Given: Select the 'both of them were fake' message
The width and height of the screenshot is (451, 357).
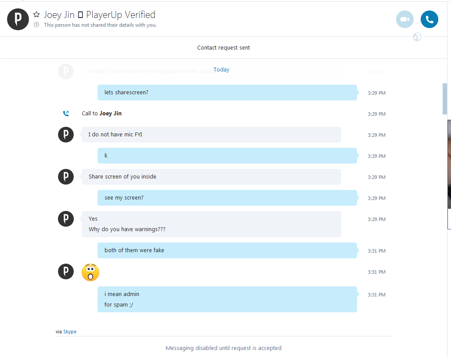Looking at the screenshot, I should 227,250.
